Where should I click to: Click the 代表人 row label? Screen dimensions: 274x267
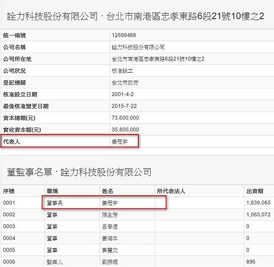tap(11, 142)
